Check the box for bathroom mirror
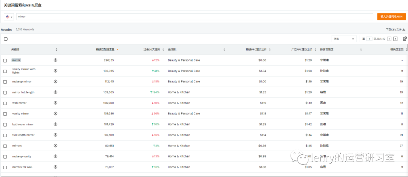Image resolution: width=408 pixels, height=177 pixels. tap(5, 125)
